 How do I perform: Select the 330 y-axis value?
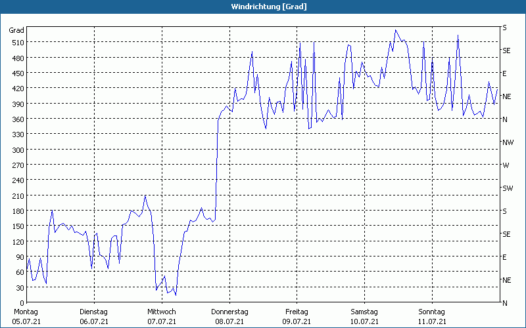[x=18, y=134]
